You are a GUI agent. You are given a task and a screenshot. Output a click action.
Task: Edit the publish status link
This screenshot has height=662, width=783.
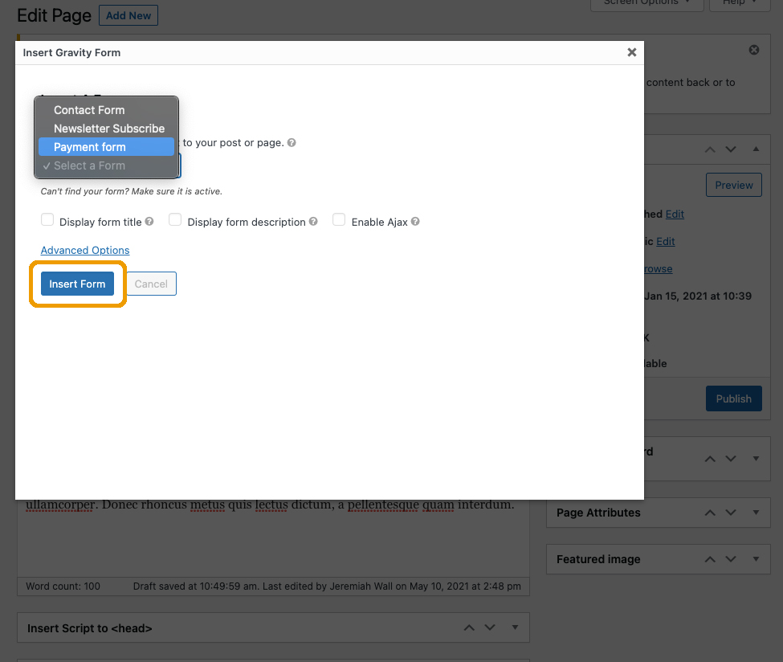[675, 214]
